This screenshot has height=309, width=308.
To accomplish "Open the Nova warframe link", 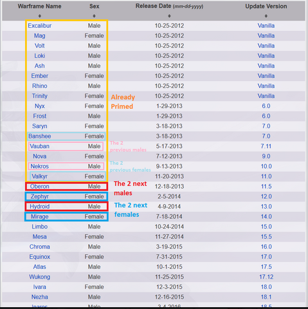I will [40, 156].
